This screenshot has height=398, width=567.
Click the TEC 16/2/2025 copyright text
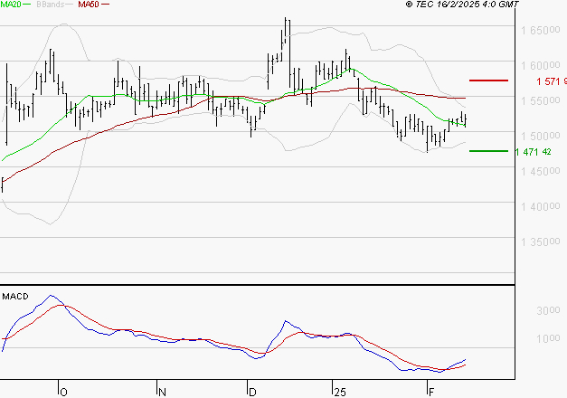[x=462, y=5]
